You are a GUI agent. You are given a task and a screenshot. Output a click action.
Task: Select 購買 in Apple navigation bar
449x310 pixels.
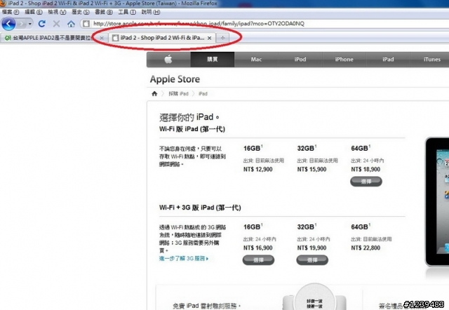coord(213,59)
